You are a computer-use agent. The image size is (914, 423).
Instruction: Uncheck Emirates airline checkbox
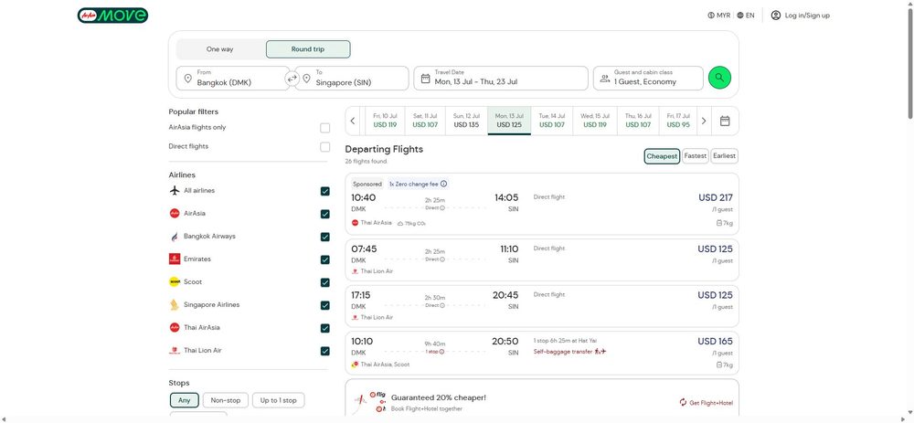pyautogui.click(x=324, y=259)
